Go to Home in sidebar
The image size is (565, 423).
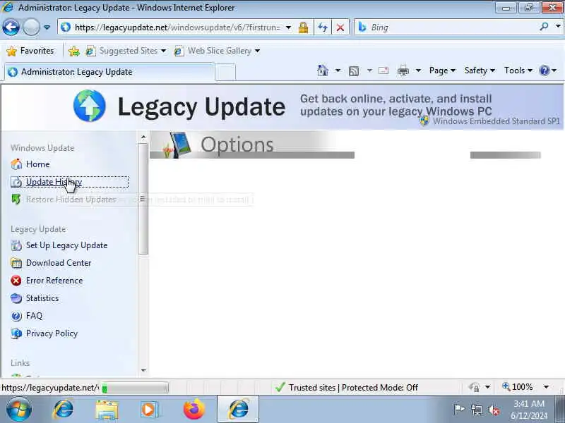coord(37,164)
